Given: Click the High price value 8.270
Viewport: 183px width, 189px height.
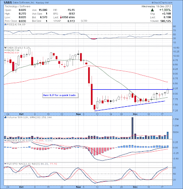Looking at the screenshot, I should (x=22, y=14).
